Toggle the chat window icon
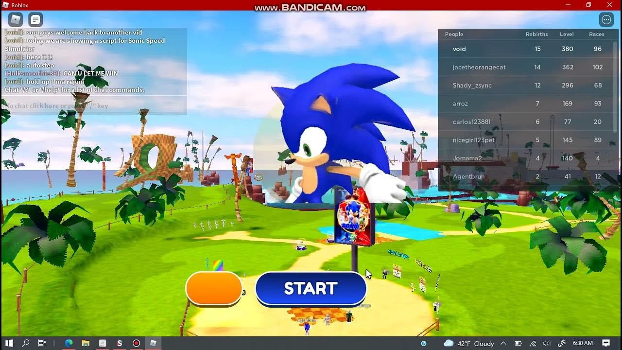The width and height of the screenshot is (622, 350). 35,19
